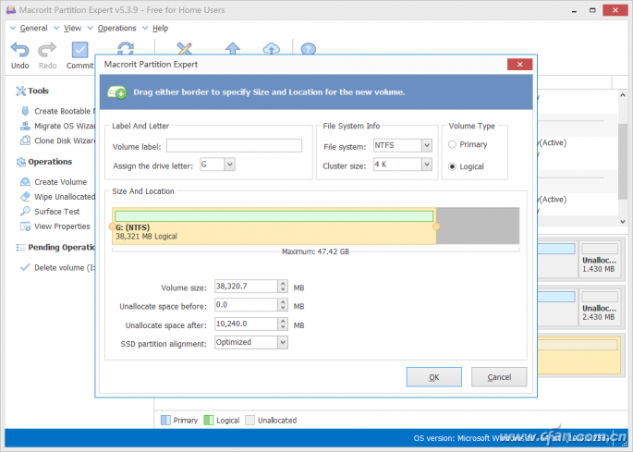This screenshot has width=633, height=452.
Task: Open Create Bootable Media tool
Action: point(57,111)
